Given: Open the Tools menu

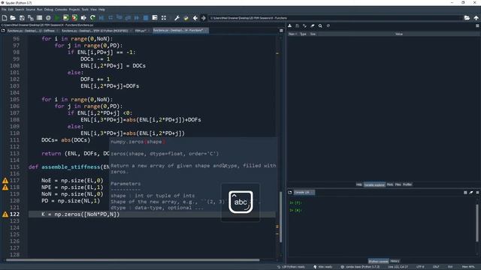Looking at the screenshot, I should (85, 10).
